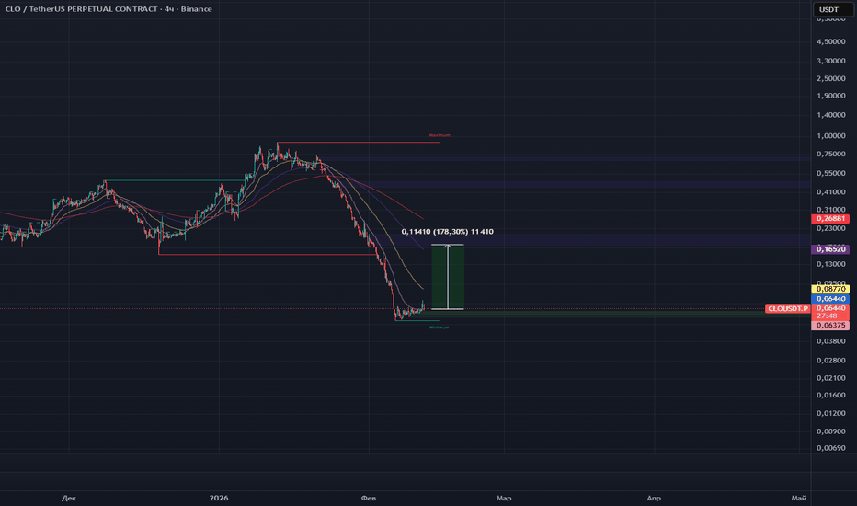The height and width of the screenshot is (506, 857).
Task: Click 0,13000 on the price scale
Action: (830, 264)
